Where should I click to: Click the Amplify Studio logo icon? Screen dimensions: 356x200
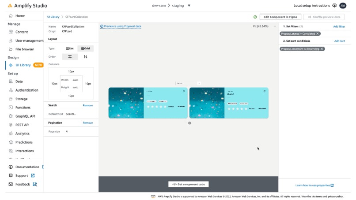pos(10,6)
